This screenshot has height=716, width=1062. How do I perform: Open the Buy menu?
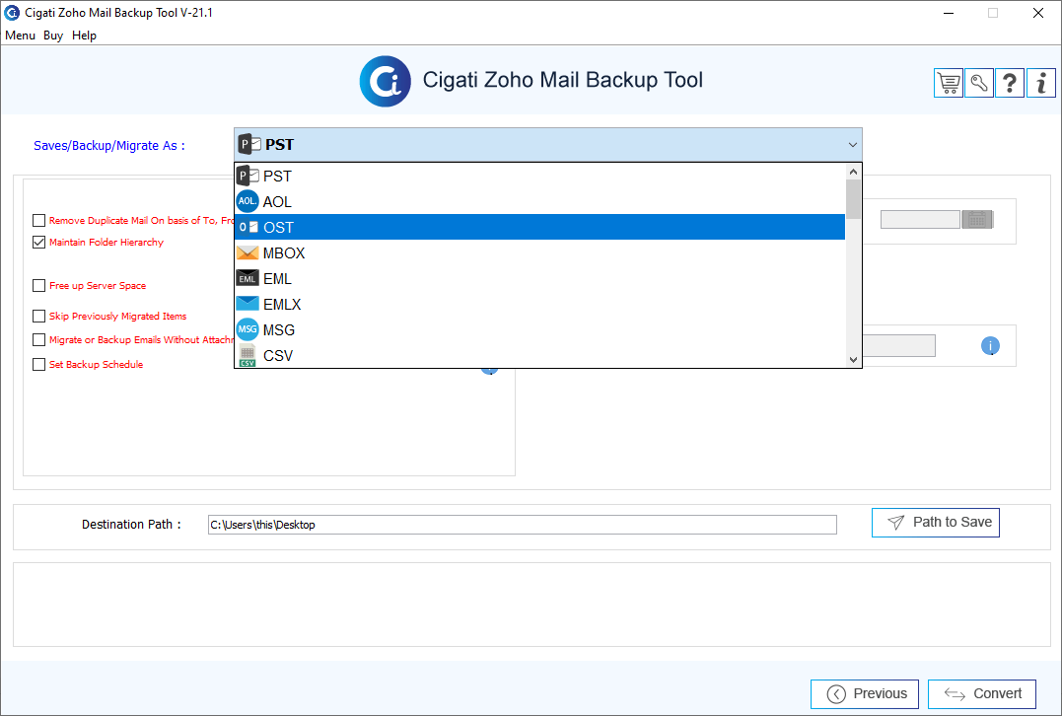click(53, 36)
